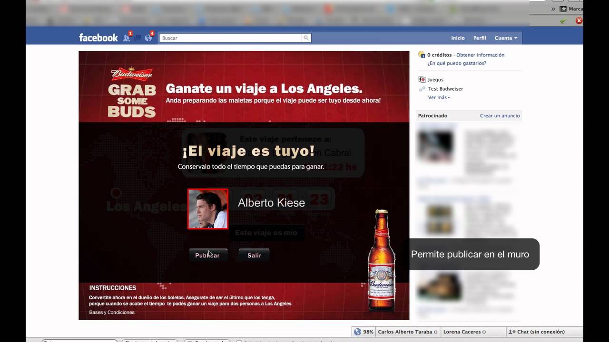The image size is (609, 342).
Task: Open the messages icon in header
Action: [x=138, y=38]
